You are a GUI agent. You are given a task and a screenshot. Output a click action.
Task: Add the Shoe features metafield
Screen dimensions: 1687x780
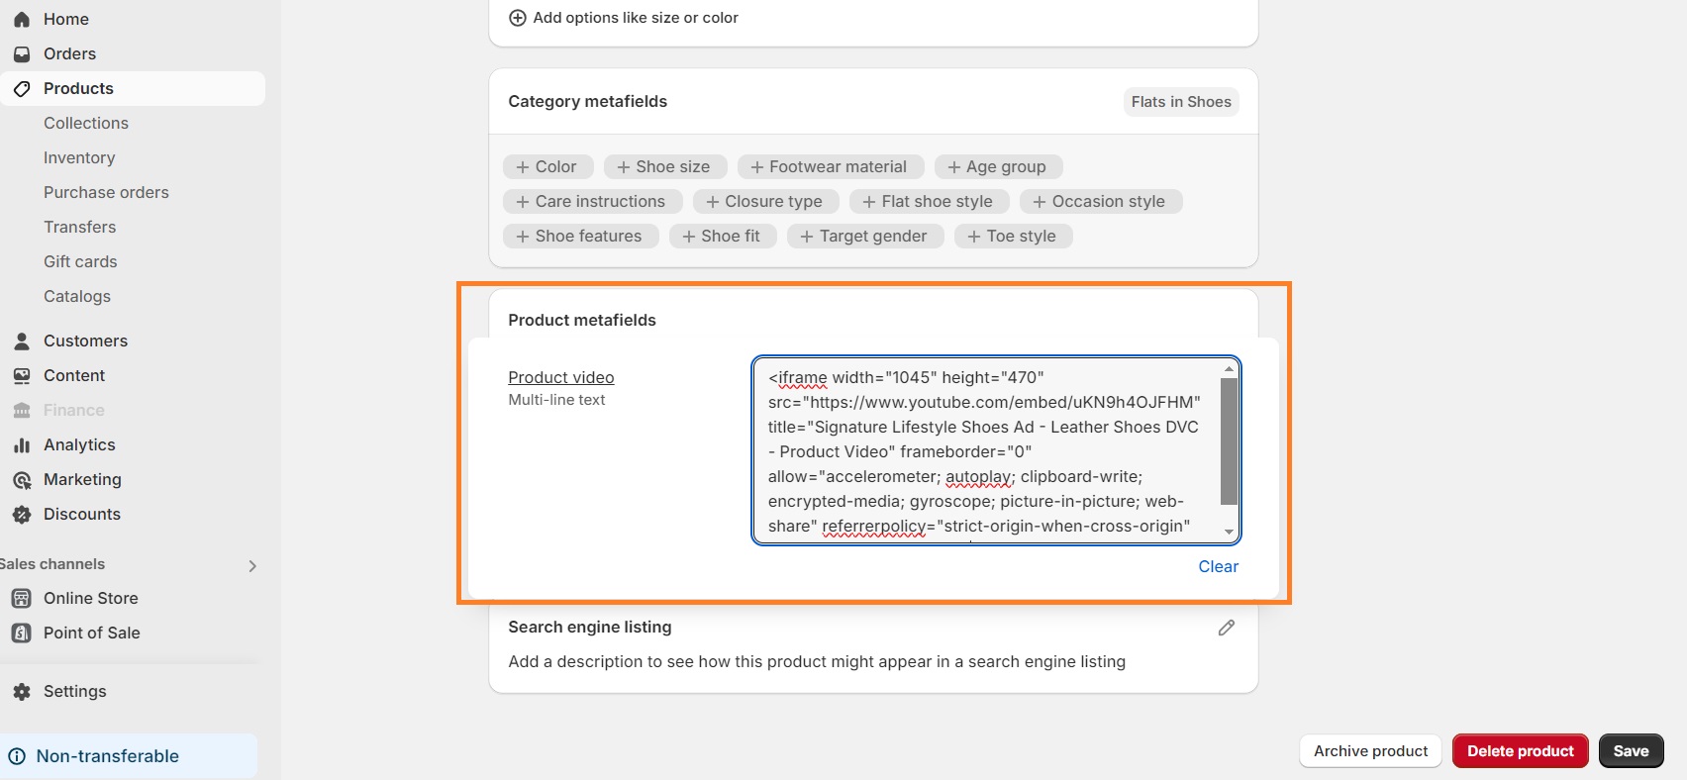click(580, 236)
